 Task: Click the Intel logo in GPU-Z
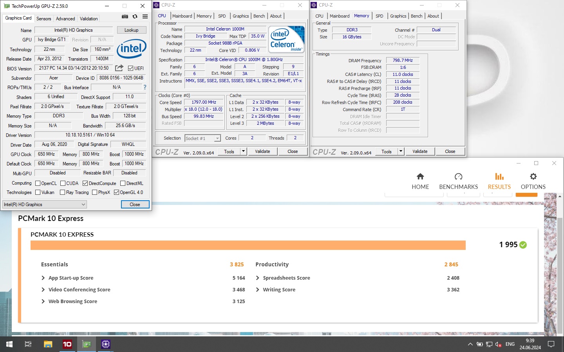(x=132, y=48)
